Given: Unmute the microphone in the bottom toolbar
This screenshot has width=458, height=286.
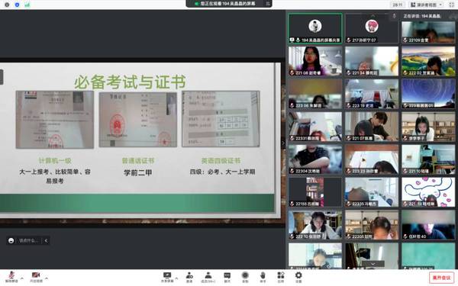Looking at the screenshot, I should tap(11, 277).
